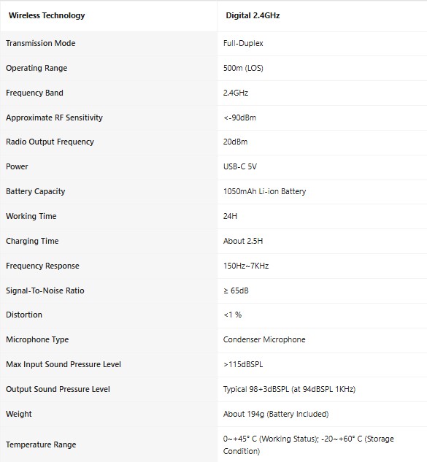The width and height of the screenshot is (427, 462).
Task: Select the >115dBSPL max input value
Action: (243, 364)
